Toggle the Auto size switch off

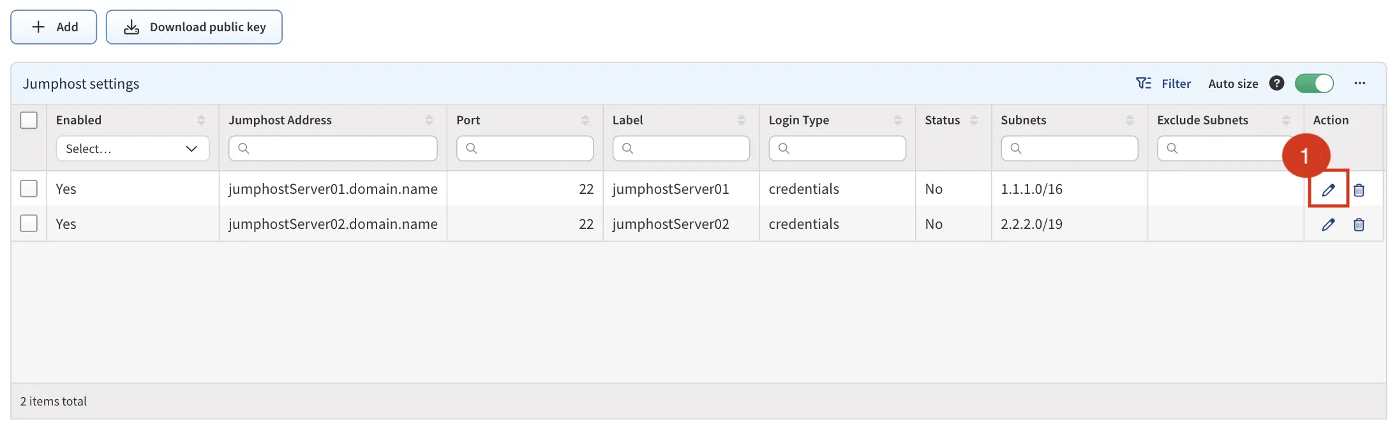point(1313,84)
